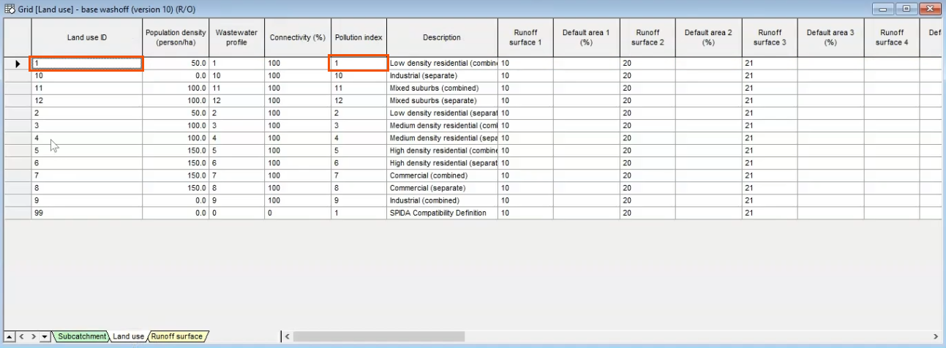The width and height of the screenshot is (946, 348).
Task: Click 'Industrial (separate)' description cell
Action: (442, 76)
